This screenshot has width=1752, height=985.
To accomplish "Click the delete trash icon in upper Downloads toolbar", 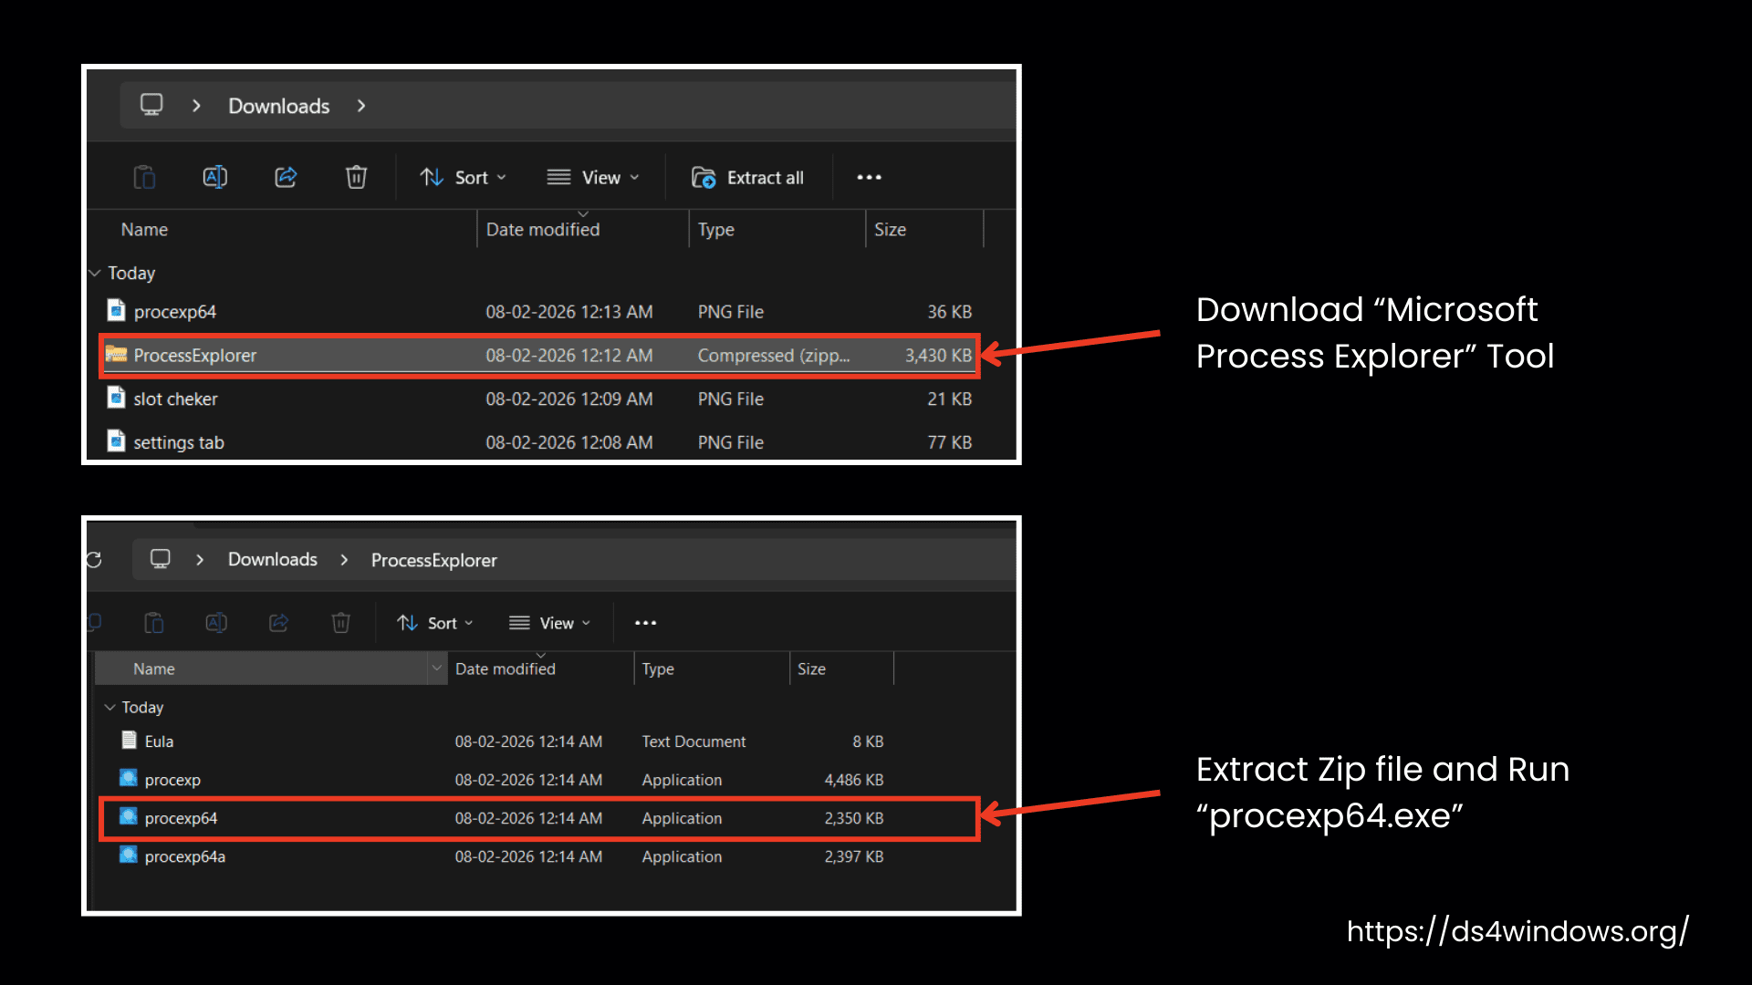I will pyautogui.click(x=357, y=177).
